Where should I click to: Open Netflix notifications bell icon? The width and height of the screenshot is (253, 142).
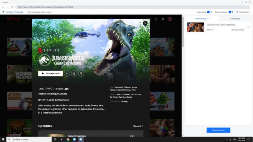163,19
